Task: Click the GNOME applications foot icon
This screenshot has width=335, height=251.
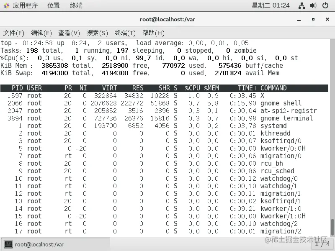Action: point(6,5)
